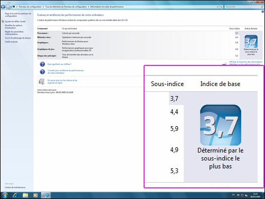Open the volume tray icon
Screen dimensions: 265x199
point(247,195)
